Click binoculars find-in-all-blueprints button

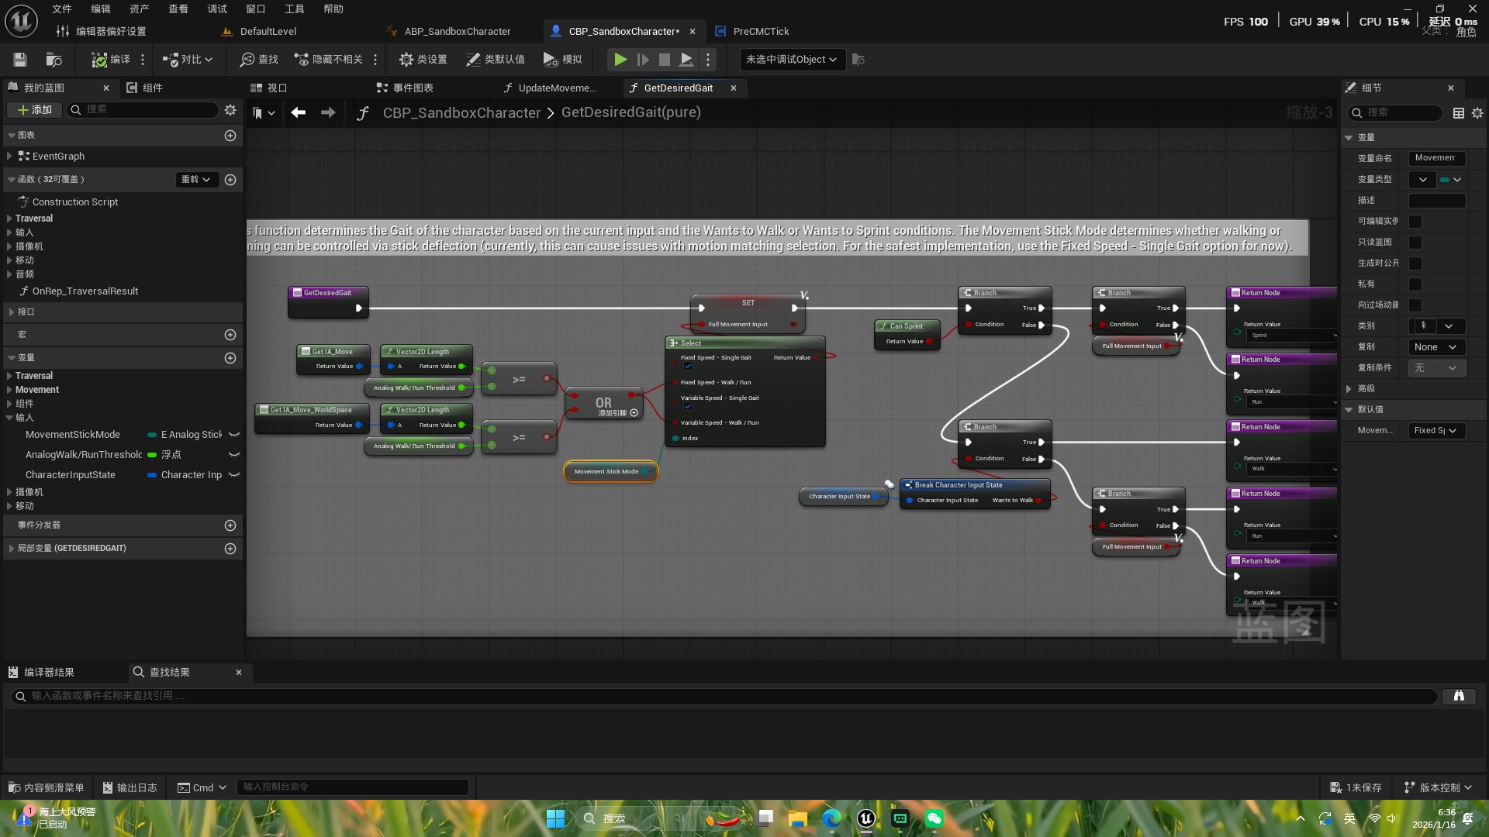click(x=1458, y=696)
